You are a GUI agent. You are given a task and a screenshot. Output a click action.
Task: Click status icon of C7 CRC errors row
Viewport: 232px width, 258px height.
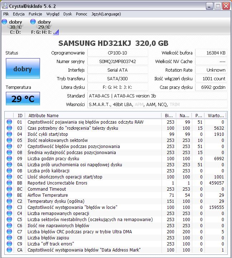coord(9,231)
